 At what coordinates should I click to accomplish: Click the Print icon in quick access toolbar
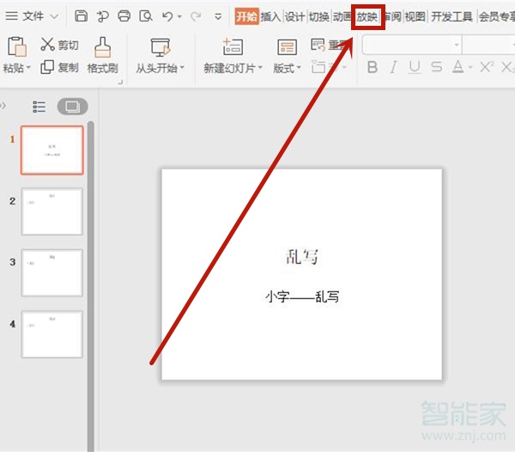click(124, 16)
